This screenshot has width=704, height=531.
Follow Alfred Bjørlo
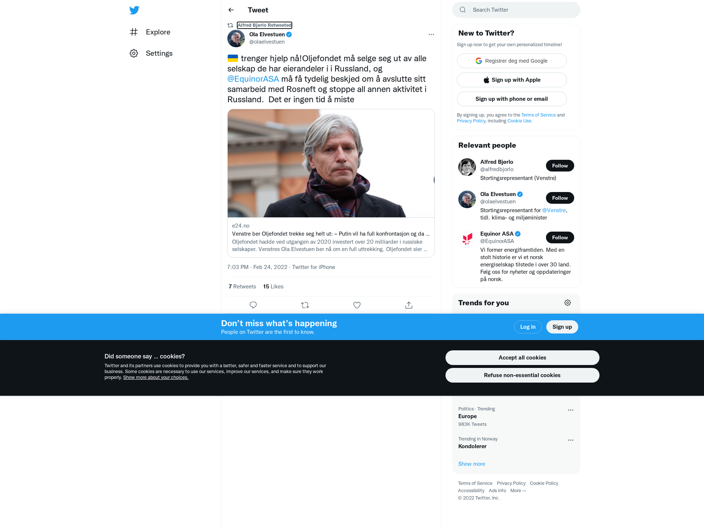click(560, 166)
